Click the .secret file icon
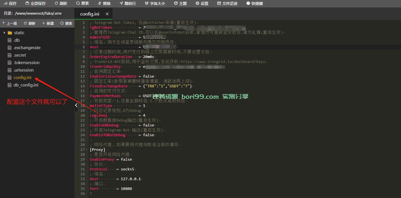Screen dimensions: 401x198 (x=10, y=55)
